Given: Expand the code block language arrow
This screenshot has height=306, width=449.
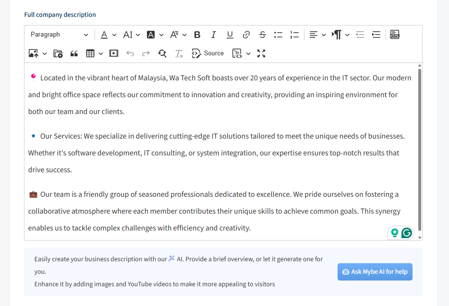Looking at the screenshot, I should pyautogui.click(x=248, y=53).
